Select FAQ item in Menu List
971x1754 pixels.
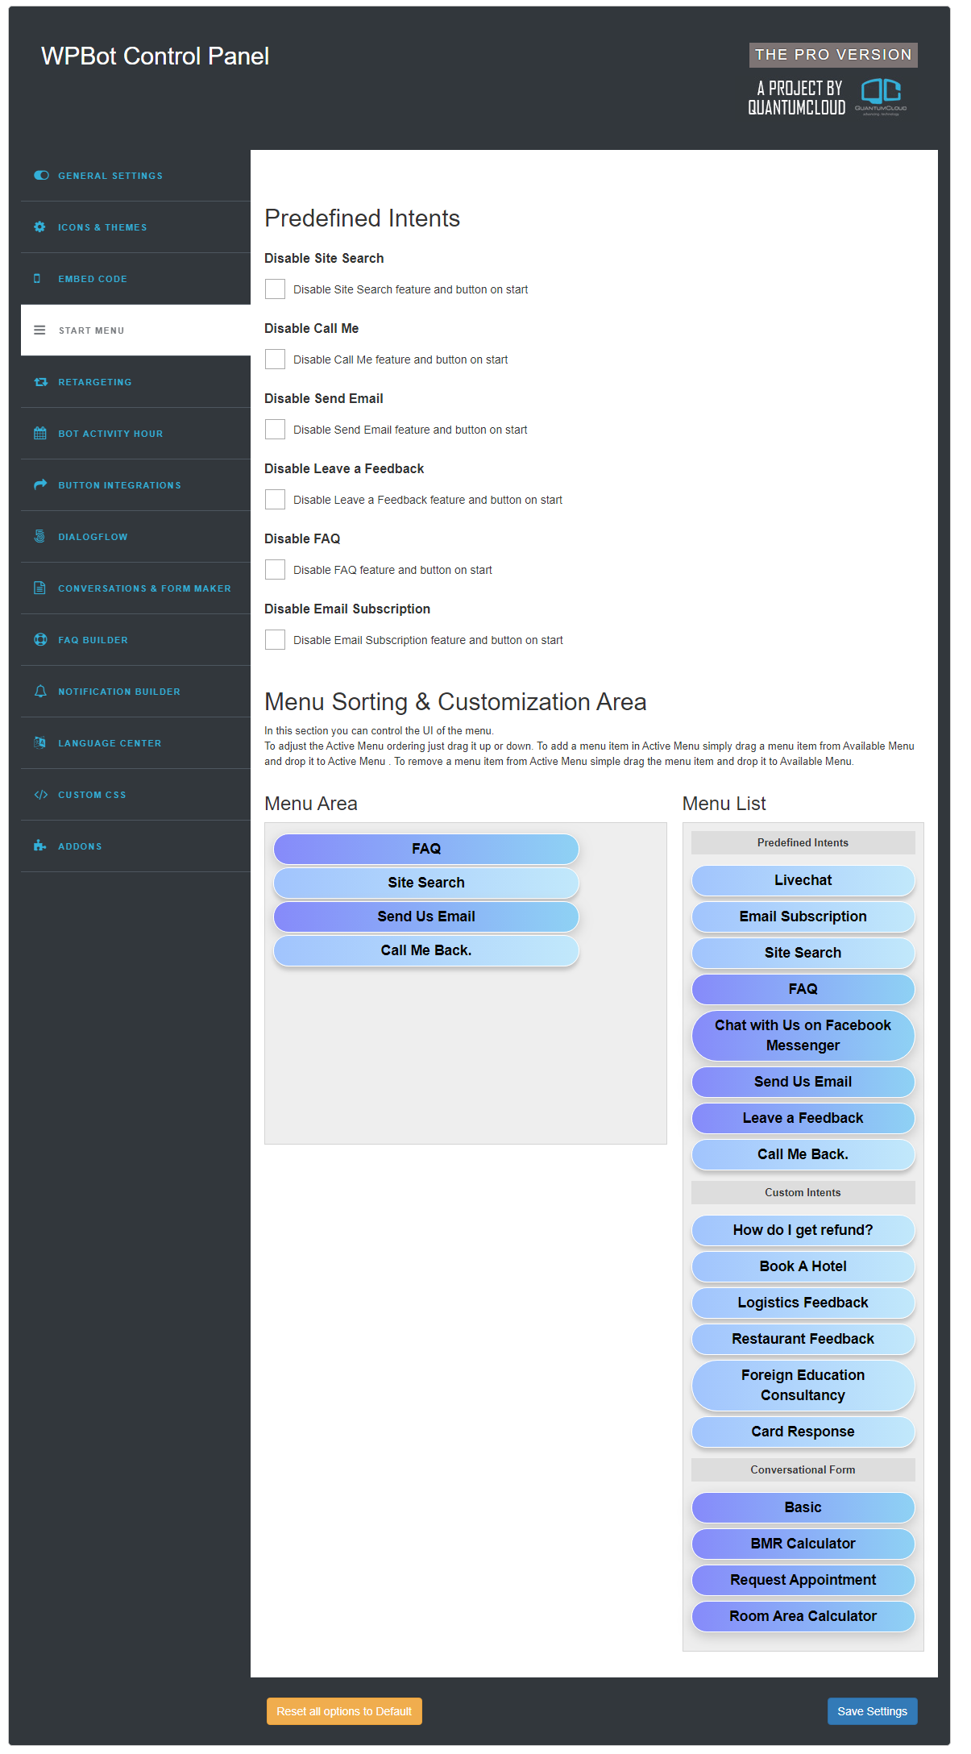[803, 989]
